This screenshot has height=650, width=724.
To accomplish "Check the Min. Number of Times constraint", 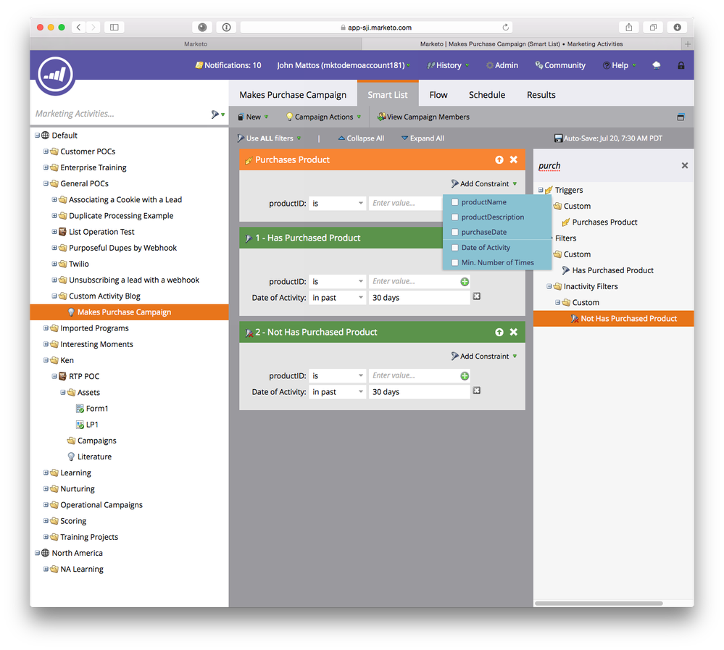I will [x=455, y=262].
